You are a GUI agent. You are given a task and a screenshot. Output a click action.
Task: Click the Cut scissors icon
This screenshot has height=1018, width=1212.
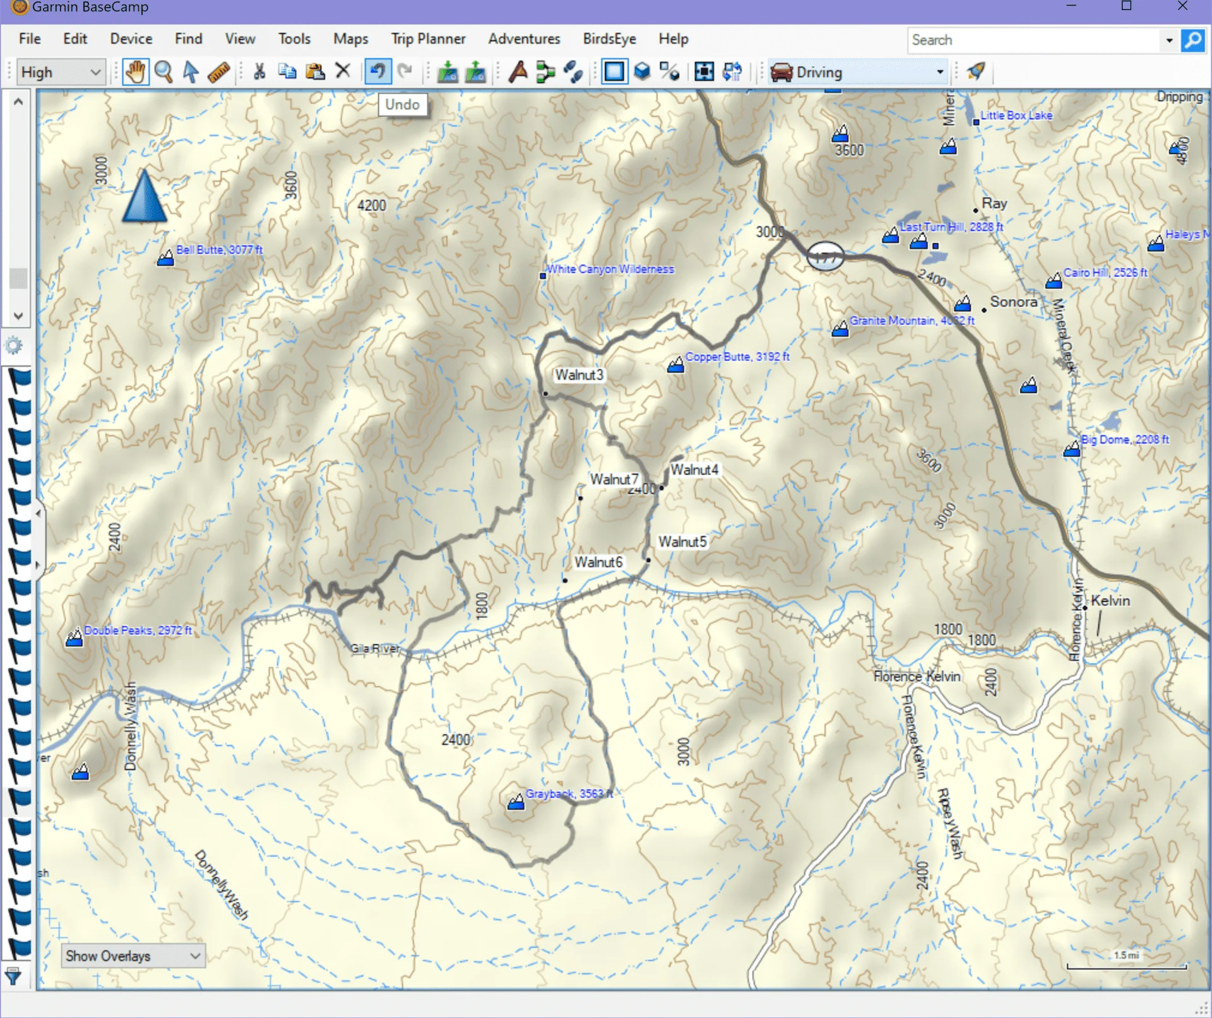(x=259, y=71)
